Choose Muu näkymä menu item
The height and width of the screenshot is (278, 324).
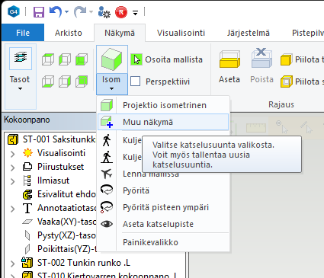click(x=163, y=122)
